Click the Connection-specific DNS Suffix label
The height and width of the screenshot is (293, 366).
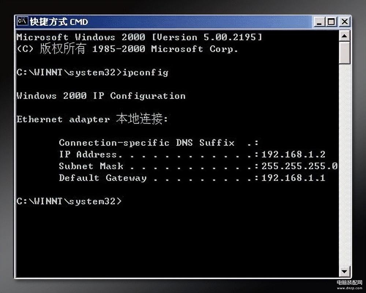[147, 142]
